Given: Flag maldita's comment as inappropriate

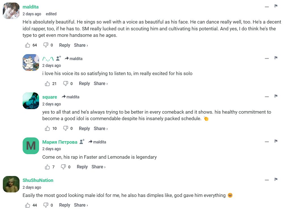Looking at the screenshot, I should (x=276, y=6).
